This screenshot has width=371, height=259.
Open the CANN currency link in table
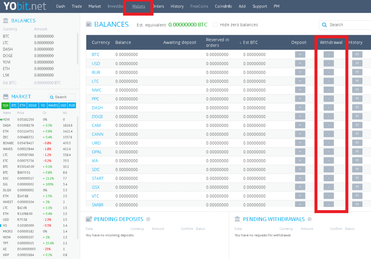click(97, 134)
